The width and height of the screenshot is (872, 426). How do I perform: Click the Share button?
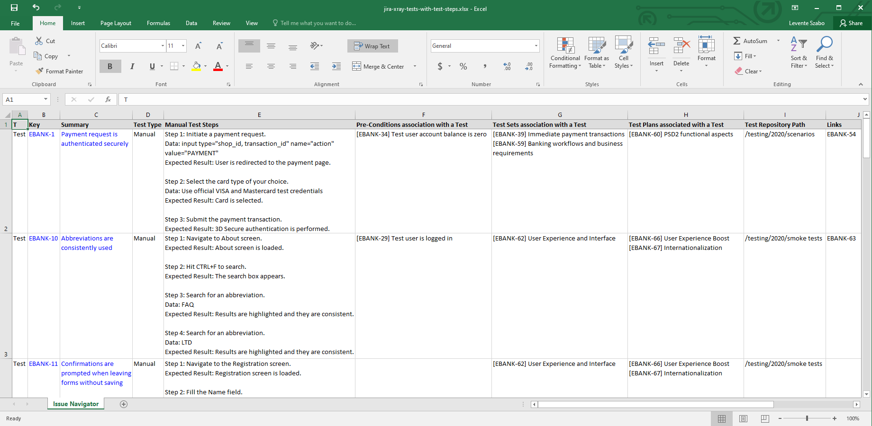pos(851,23)
